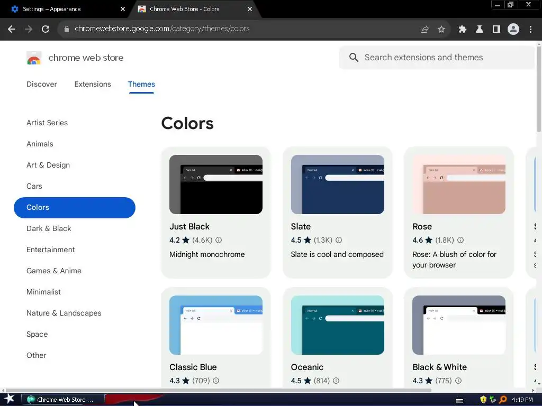Click the lock icon for site information
This screenshot has width=542, height=406.
(x=67, y=29)
